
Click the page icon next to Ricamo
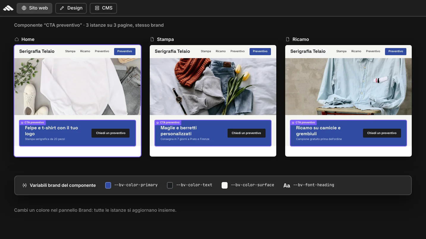click(288, 39)
